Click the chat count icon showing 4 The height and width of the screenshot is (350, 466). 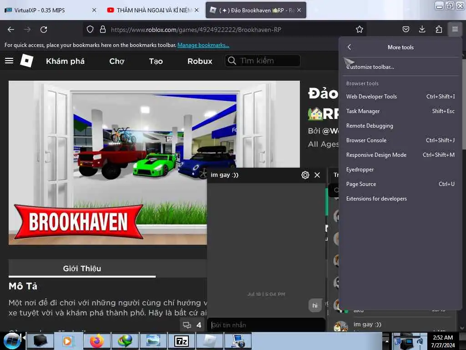click(x=192, y=325)
